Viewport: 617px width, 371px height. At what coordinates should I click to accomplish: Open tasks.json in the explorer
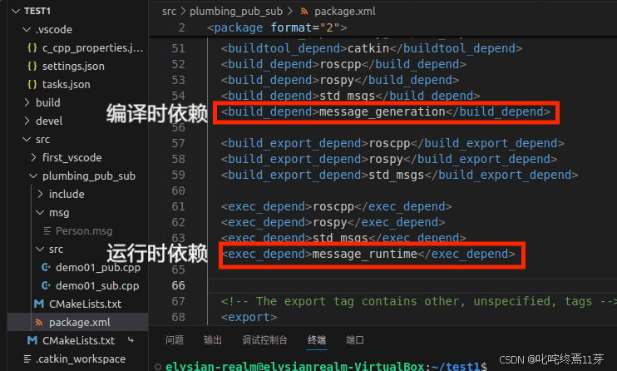pyautogui.click(x=67, y=84)
